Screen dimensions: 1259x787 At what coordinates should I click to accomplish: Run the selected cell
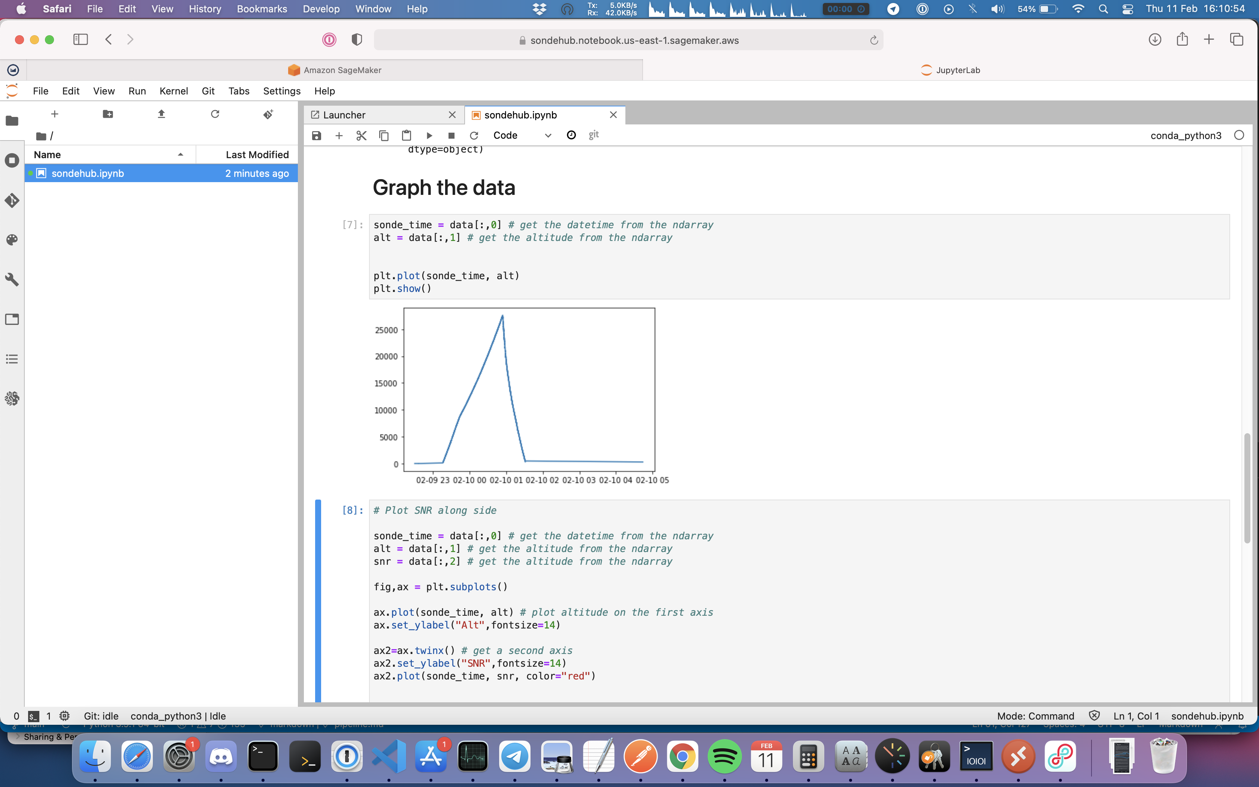click(429, 135)
